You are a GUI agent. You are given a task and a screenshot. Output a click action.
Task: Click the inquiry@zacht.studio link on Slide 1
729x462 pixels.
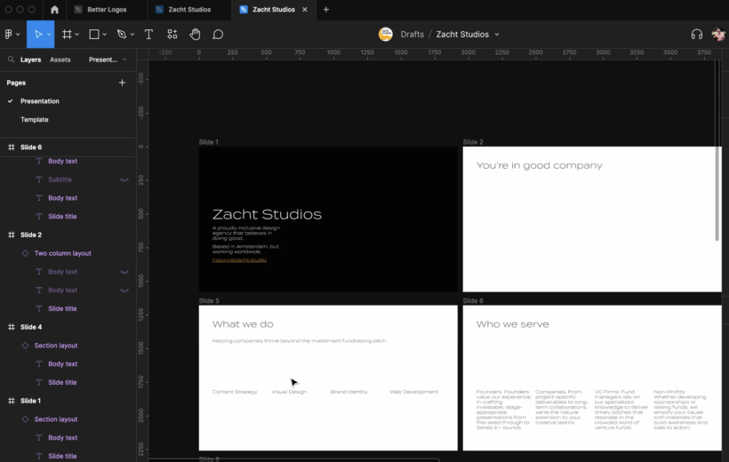pyautogui.click(x=239, y=259)
